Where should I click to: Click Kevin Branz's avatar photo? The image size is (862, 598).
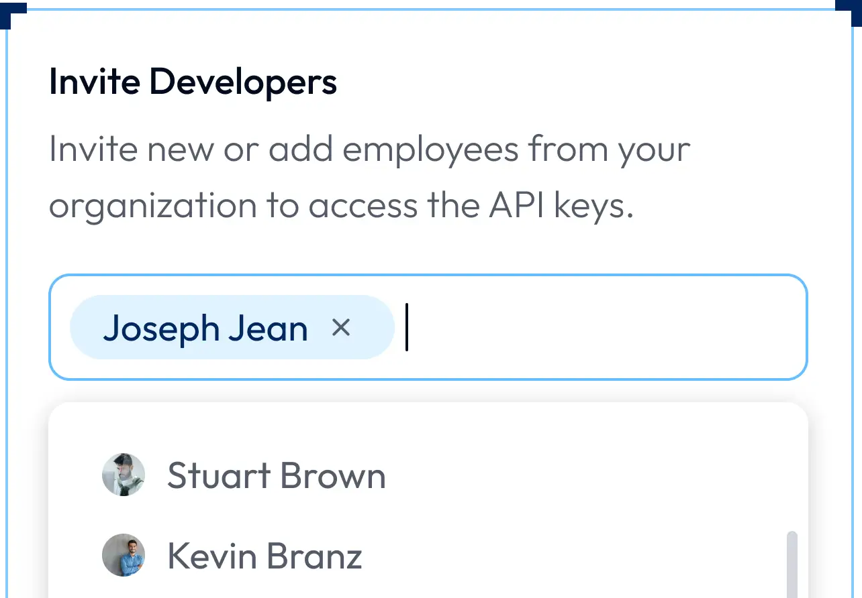click(124, 555)
